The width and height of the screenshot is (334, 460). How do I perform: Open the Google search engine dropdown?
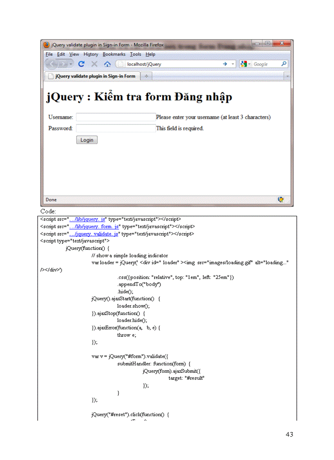(245, 64)
